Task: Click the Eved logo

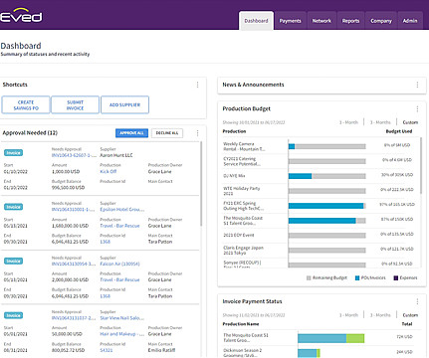Action: [x=21, y=16]
